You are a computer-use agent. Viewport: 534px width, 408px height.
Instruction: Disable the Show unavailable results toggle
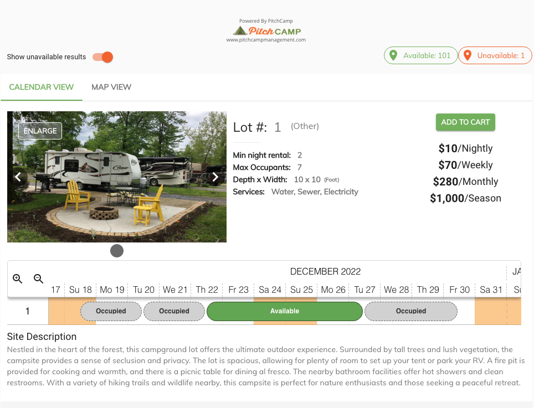(103, 57)
